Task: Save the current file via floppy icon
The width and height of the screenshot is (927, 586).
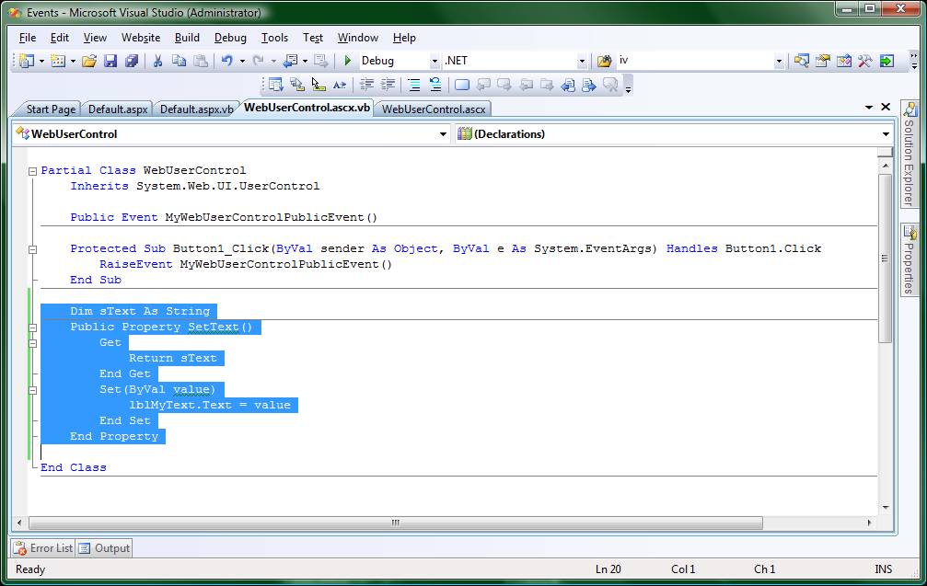Action: (x=110, y=61)
